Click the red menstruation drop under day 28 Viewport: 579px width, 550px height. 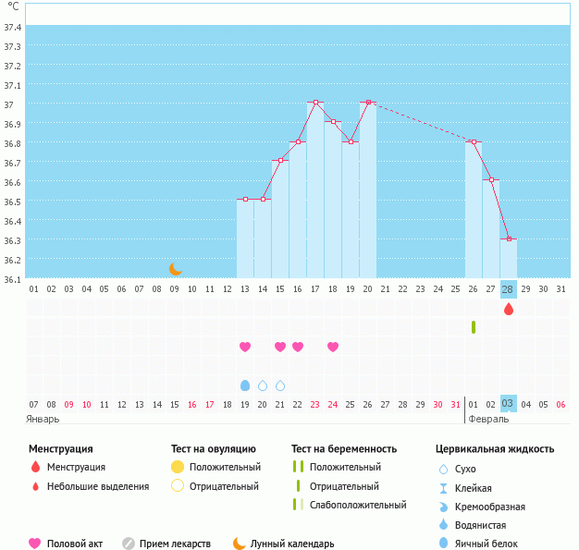click(x=508, y=309)
